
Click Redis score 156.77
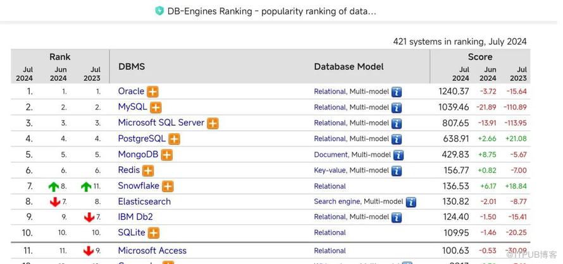tap(456, 171)
